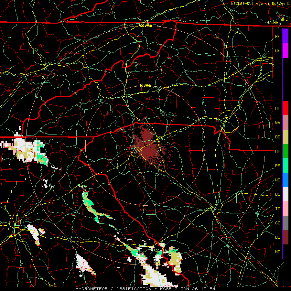The width and height of the screenshot is (291, 291).
Task: Click the RF purple legend swatch
Action: (x=286, y=36)
